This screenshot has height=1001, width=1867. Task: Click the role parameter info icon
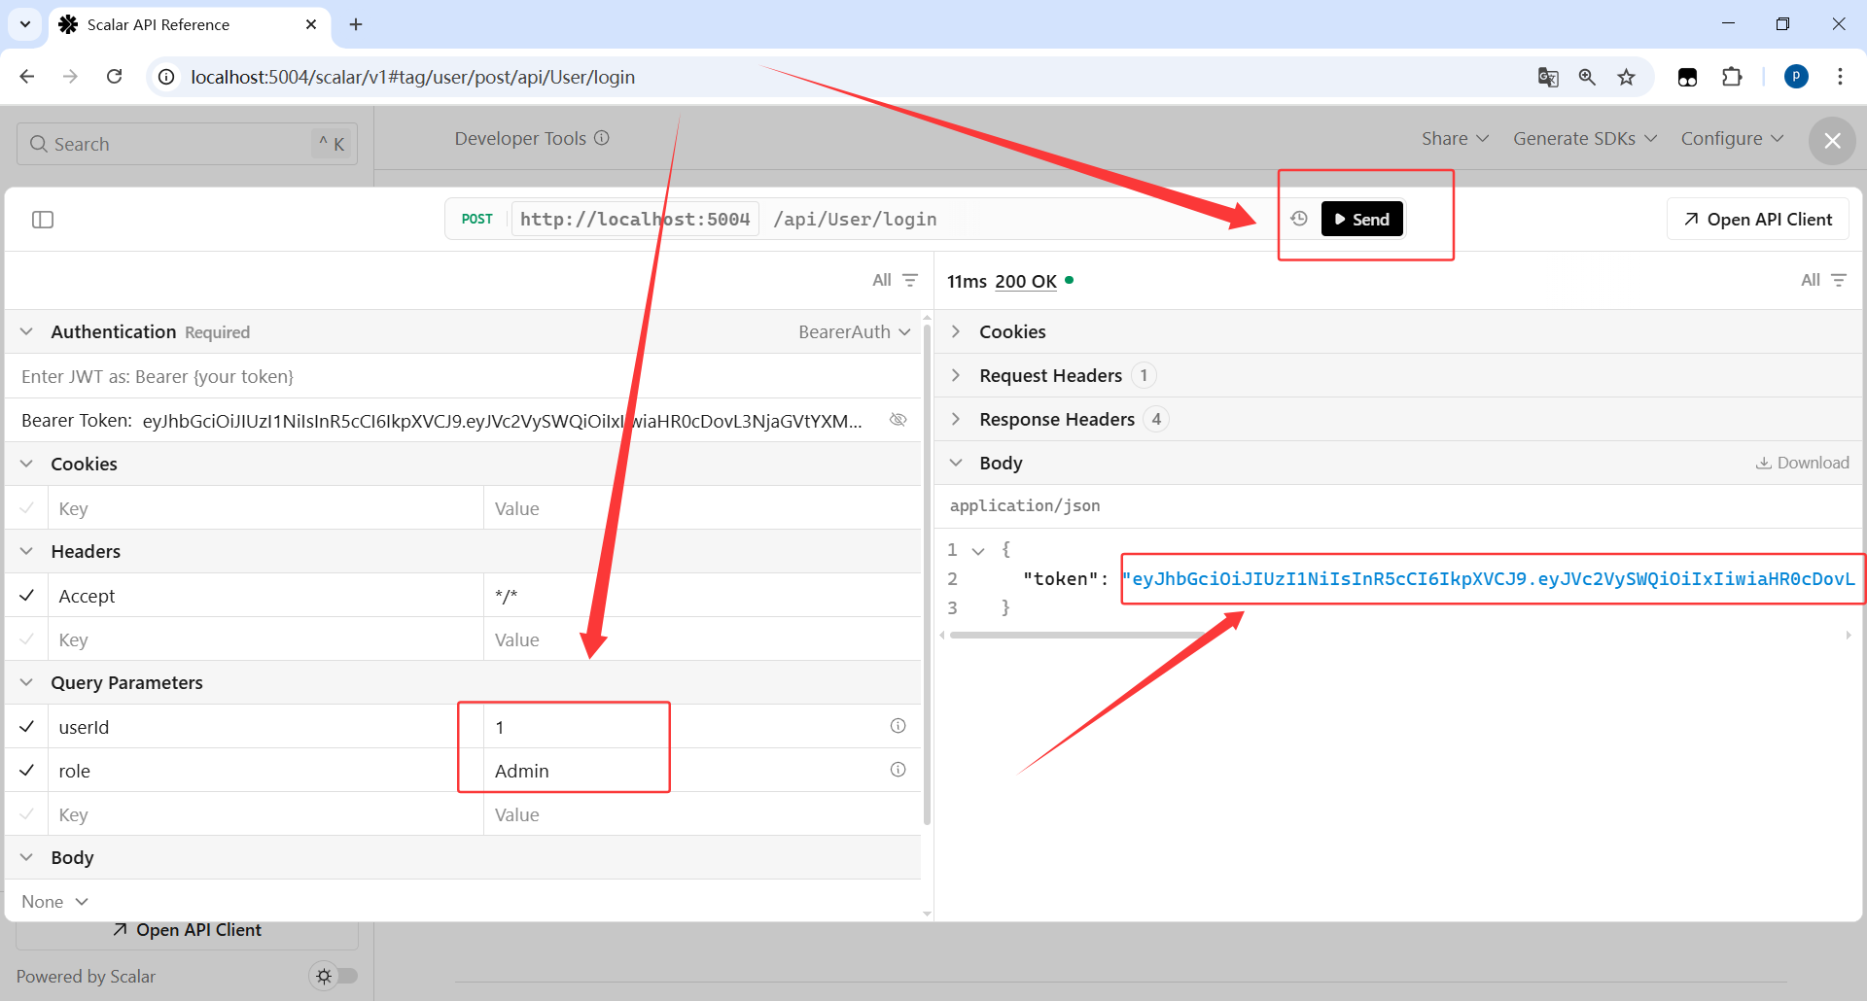(x=898, y=770)
